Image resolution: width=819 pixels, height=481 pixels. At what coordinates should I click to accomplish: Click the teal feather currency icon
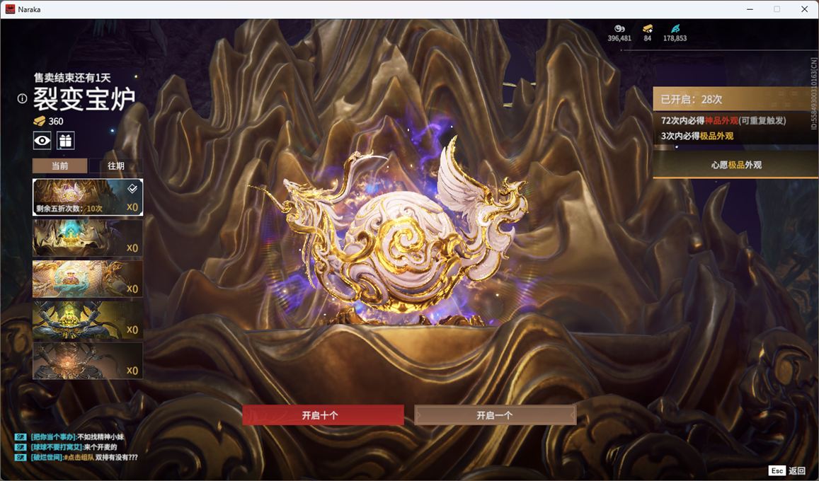point(675,29)
